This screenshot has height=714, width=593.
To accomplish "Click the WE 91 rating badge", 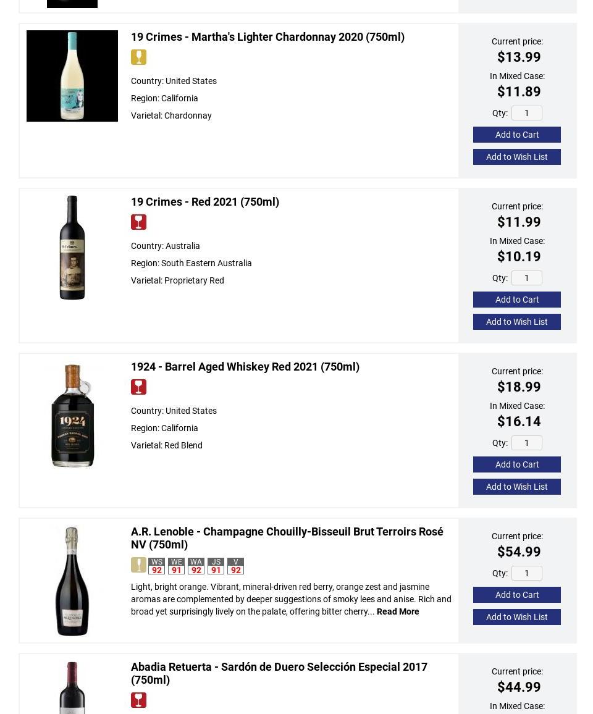I will [177, 566].
